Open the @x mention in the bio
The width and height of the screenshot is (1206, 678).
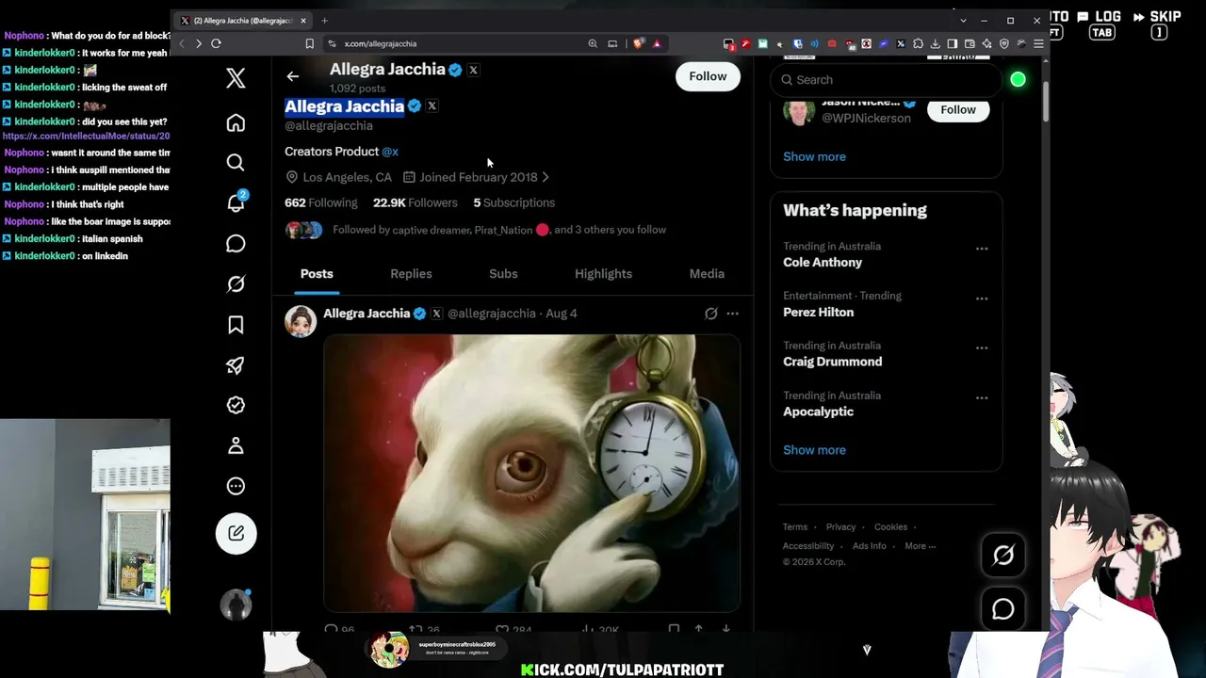(x=390, y=152)
